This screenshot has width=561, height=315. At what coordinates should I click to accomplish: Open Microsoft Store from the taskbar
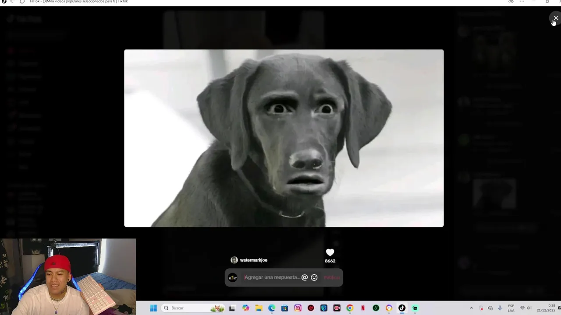284,308
